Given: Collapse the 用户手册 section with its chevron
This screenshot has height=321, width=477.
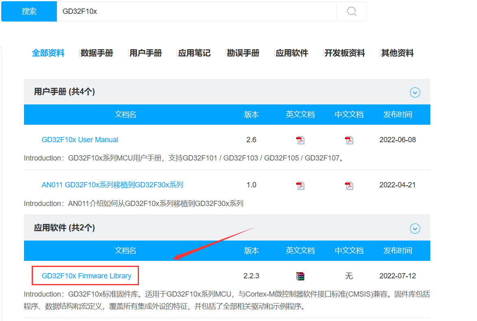Looking at the screenshot, I should click(x=415, y=93).
